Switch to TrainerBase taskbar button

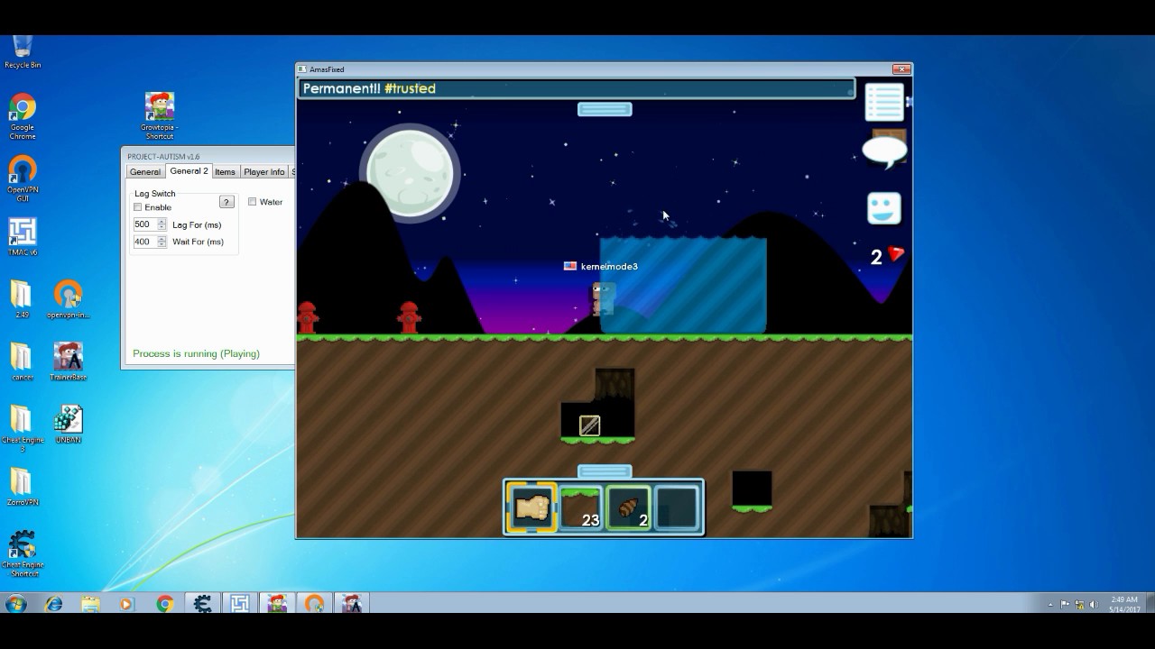tap(351, 604)
